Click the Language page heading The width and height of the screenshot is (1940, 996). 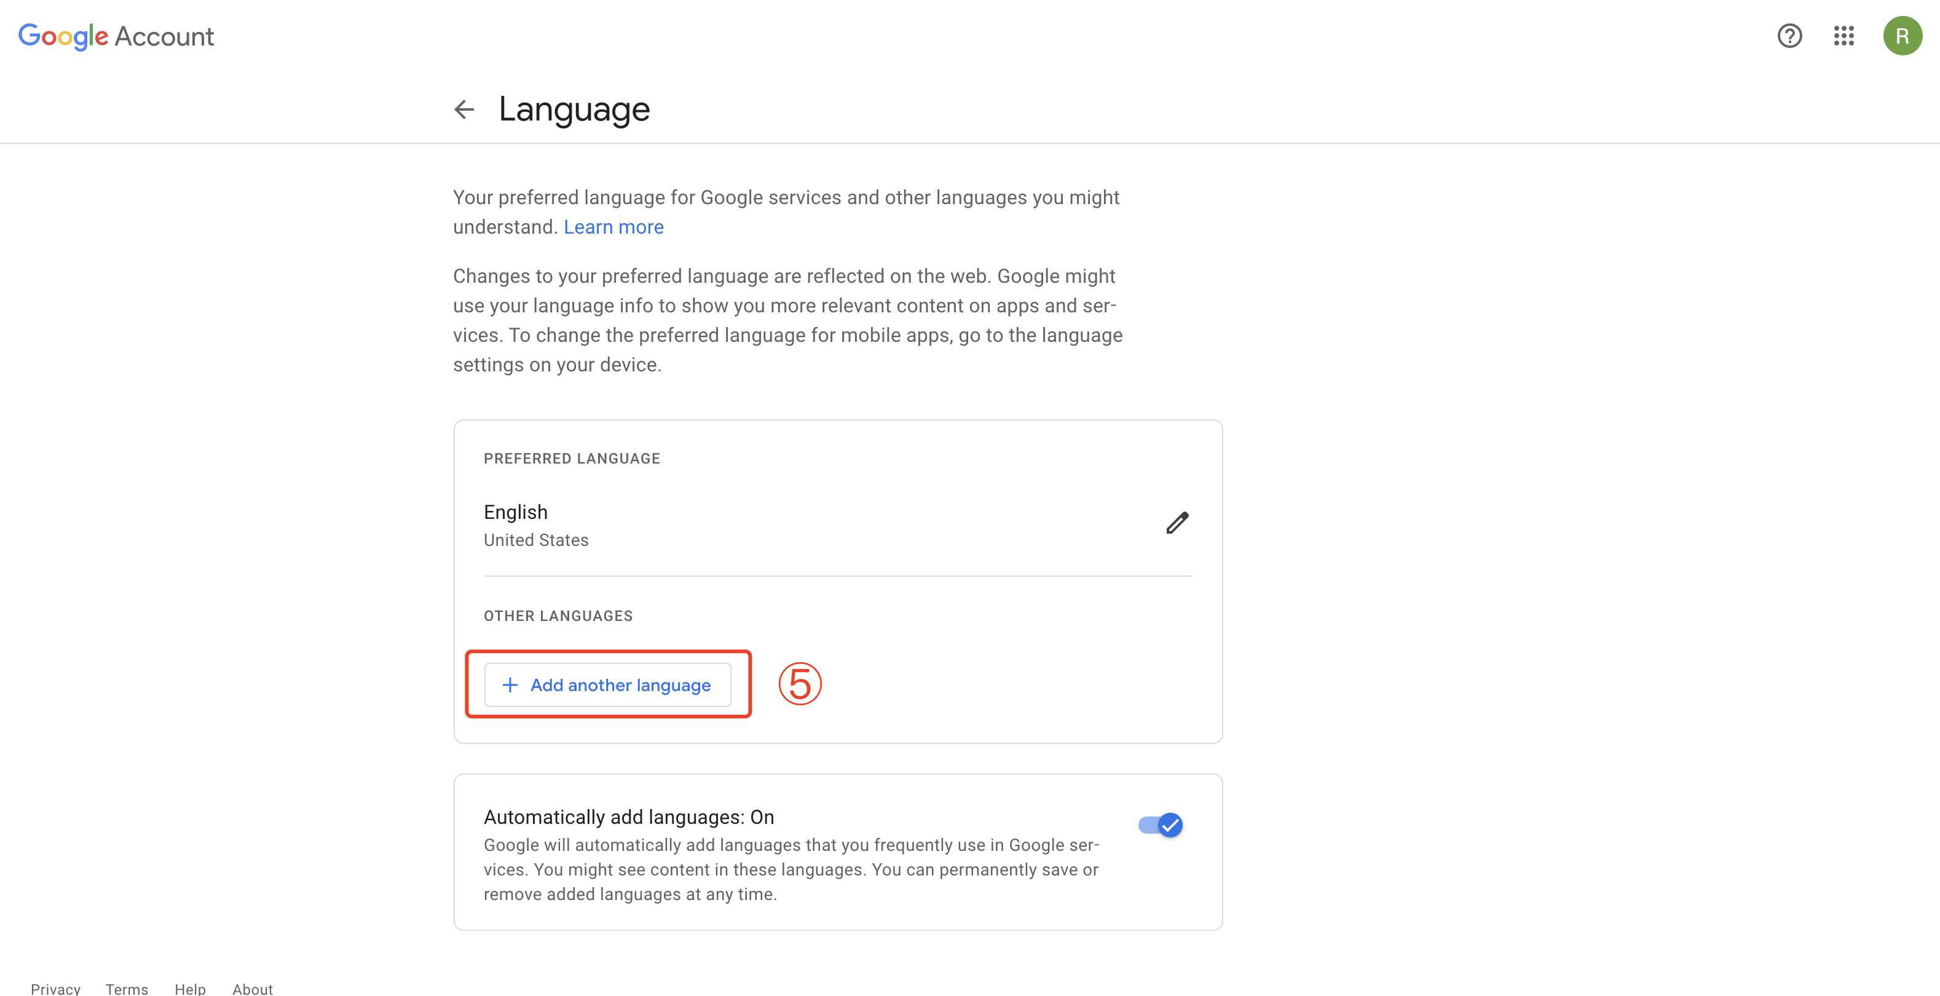coord(574,109)
